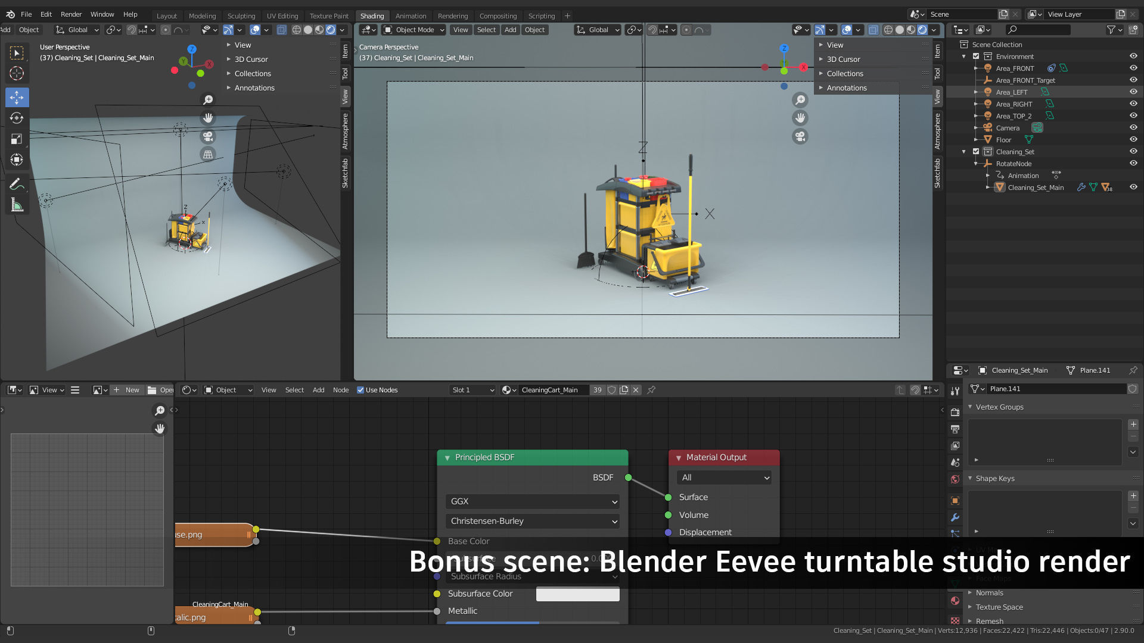
Task: Click New in the image editor
Action: click(x=127, y=390)
